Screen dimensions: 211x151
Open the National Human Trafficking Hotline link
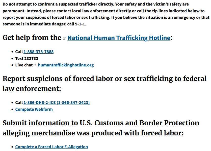pos(119,38)
